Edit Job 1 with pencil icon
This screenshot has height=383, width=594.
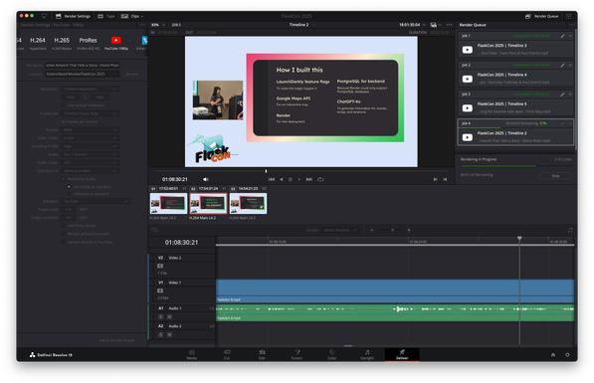[562, 36]
